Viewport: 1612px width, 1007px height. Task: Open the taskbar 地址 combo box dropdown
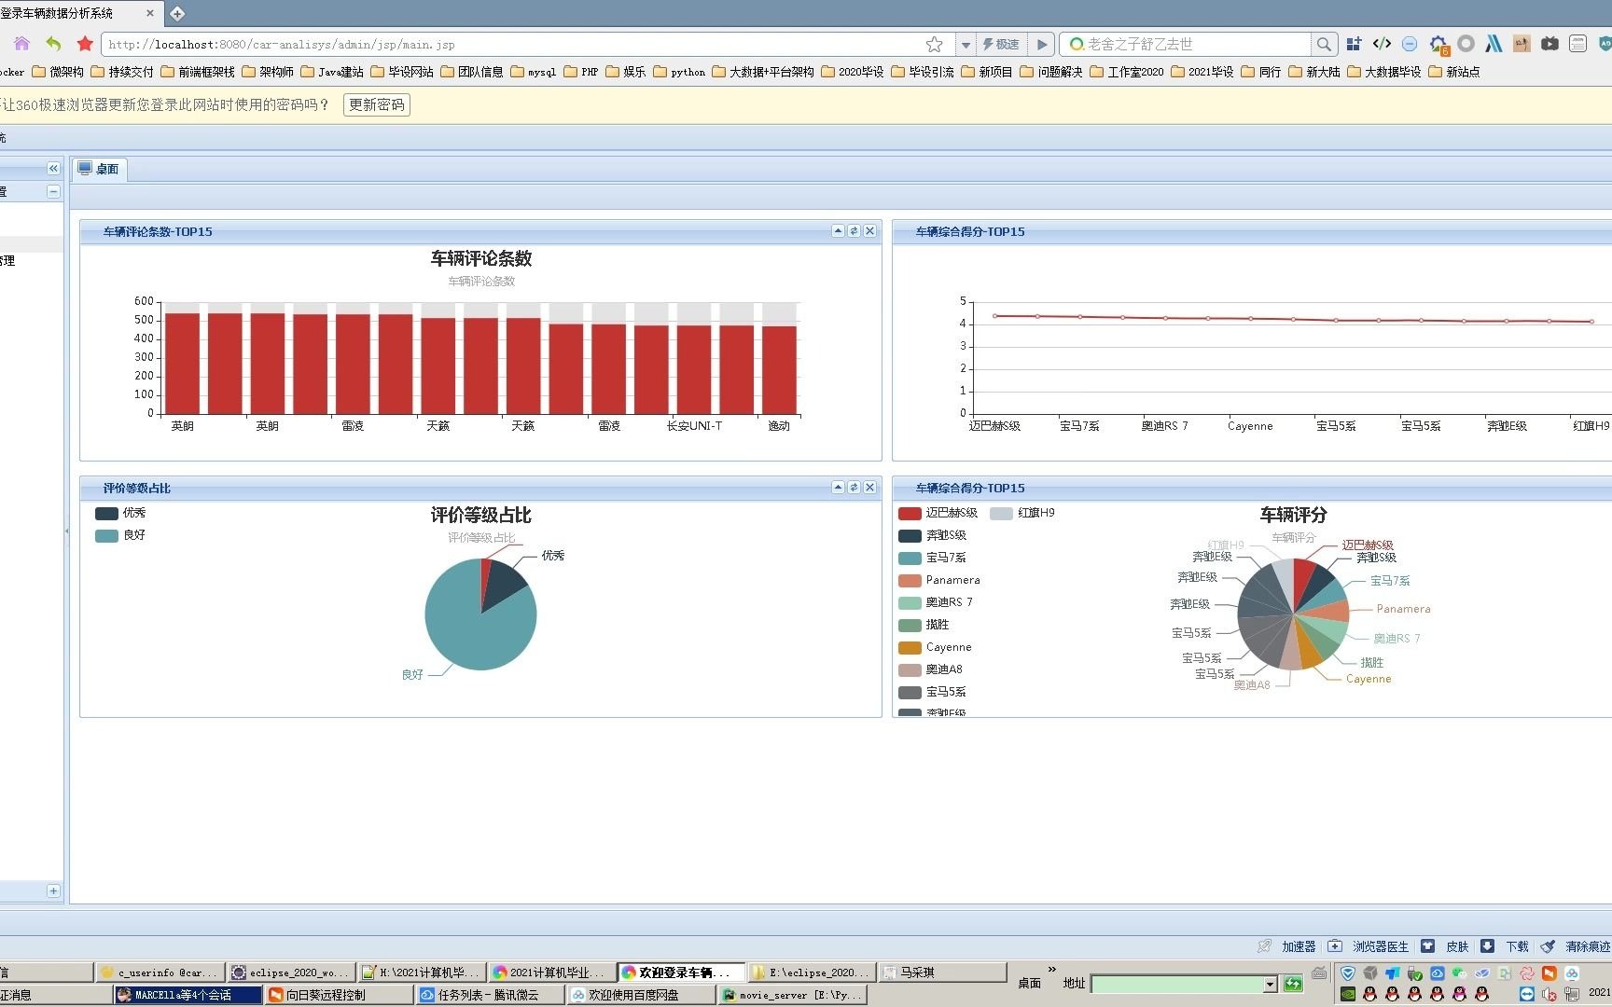(1270, 984)
